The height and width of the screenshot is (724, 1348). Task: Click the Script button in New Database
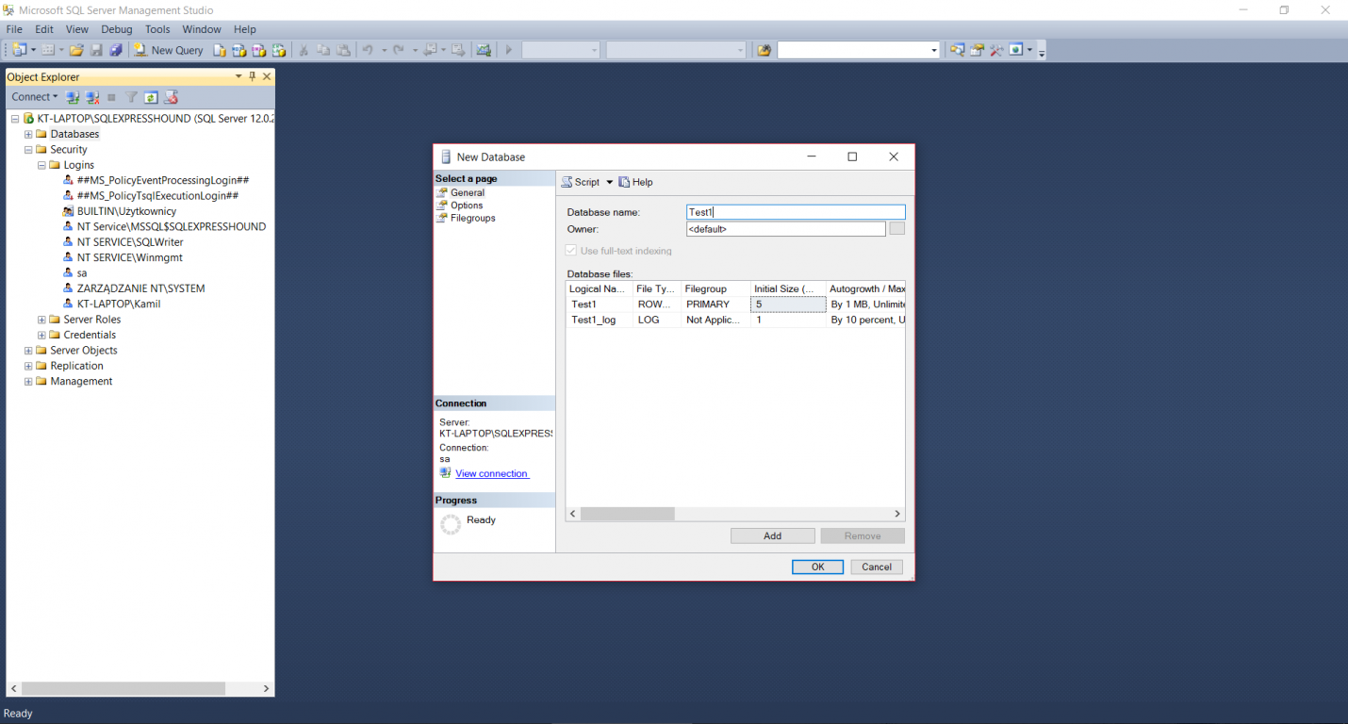(x=581, y=182)
